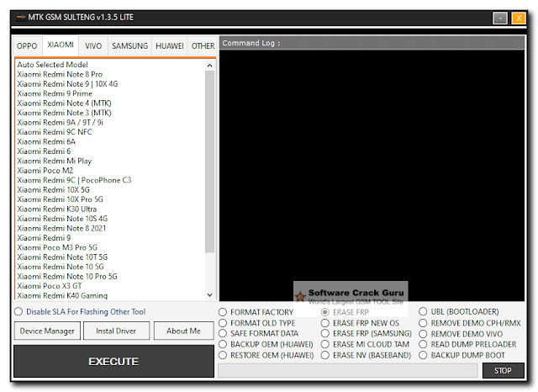
Task: Click the Instal Driver button
Action: tap(116, 331)
